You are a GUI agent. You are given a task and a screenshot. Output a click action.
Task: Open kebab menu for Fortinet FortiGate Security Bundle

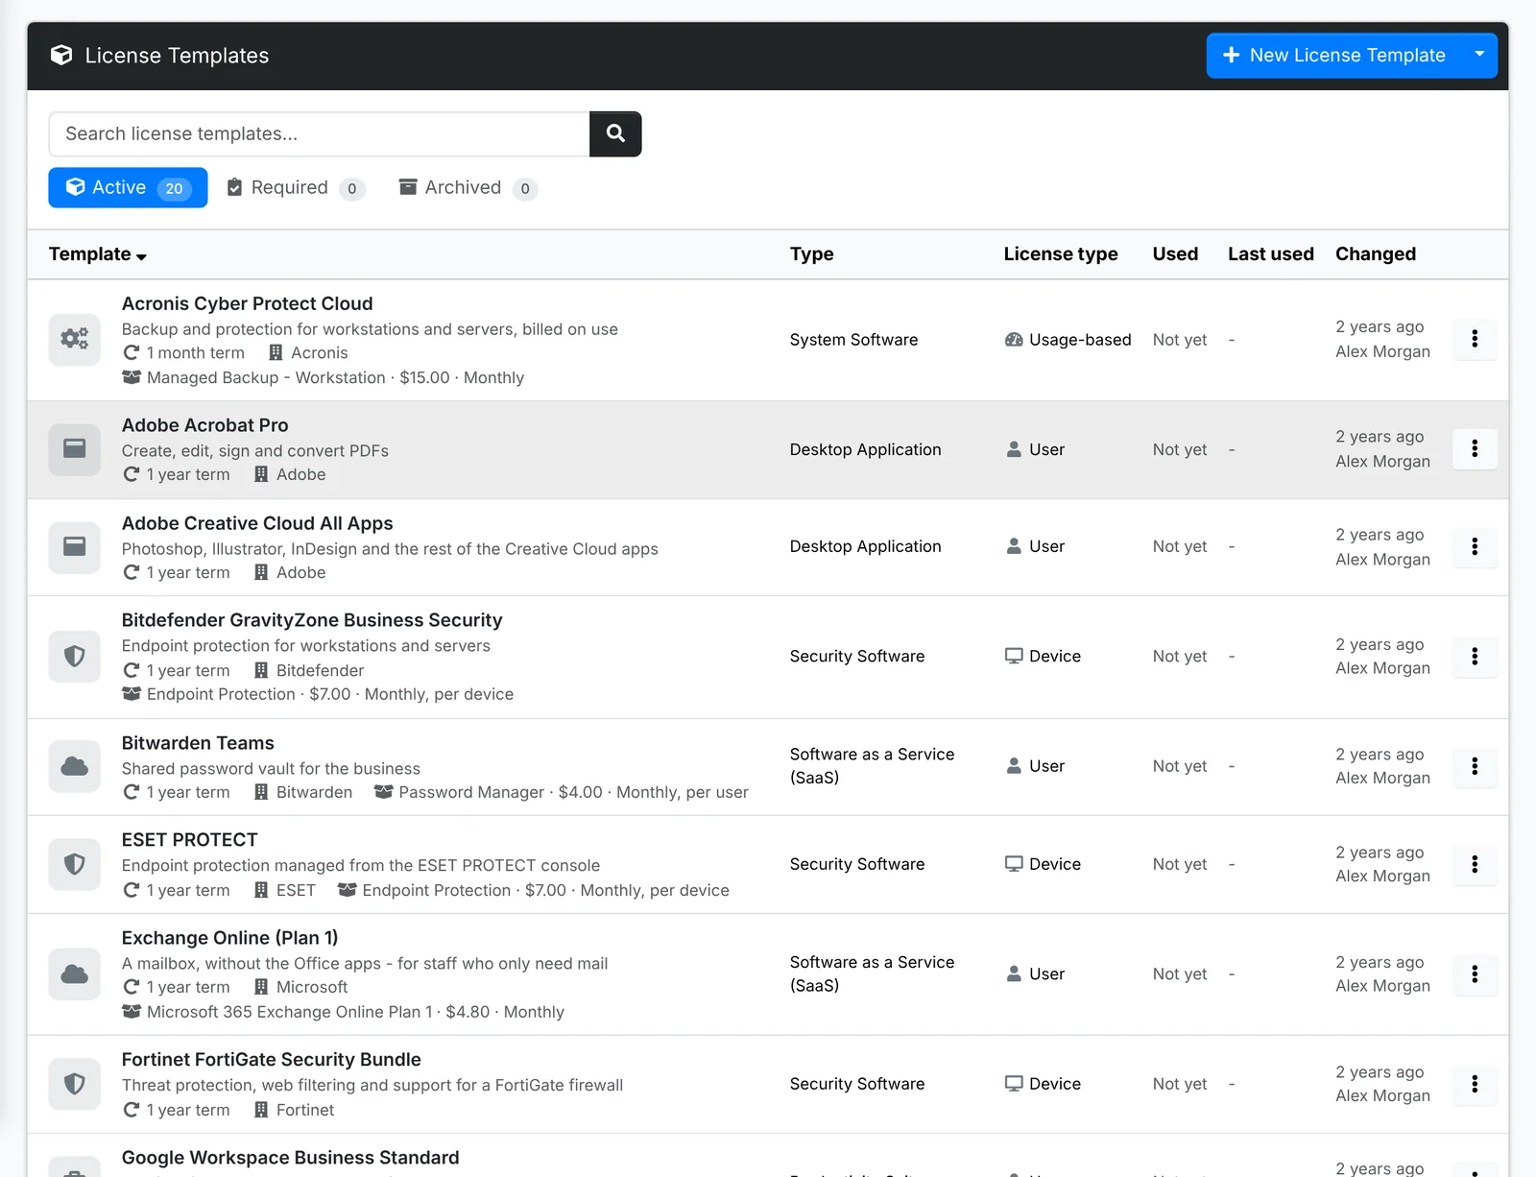(x=1475, y=1084)
